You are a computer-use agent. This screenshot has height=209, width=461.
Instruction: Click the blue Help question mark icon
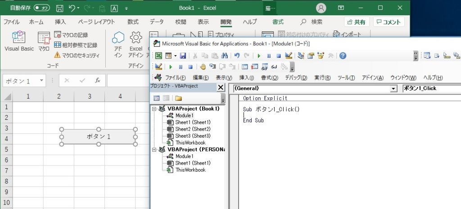343,56
